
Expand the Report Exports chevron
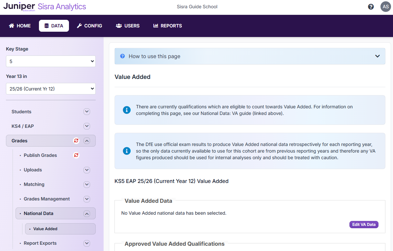click(87, 243)
